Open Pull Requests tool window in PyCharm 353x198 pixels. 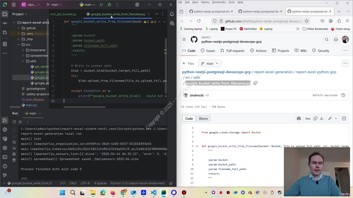pos(5,32)
